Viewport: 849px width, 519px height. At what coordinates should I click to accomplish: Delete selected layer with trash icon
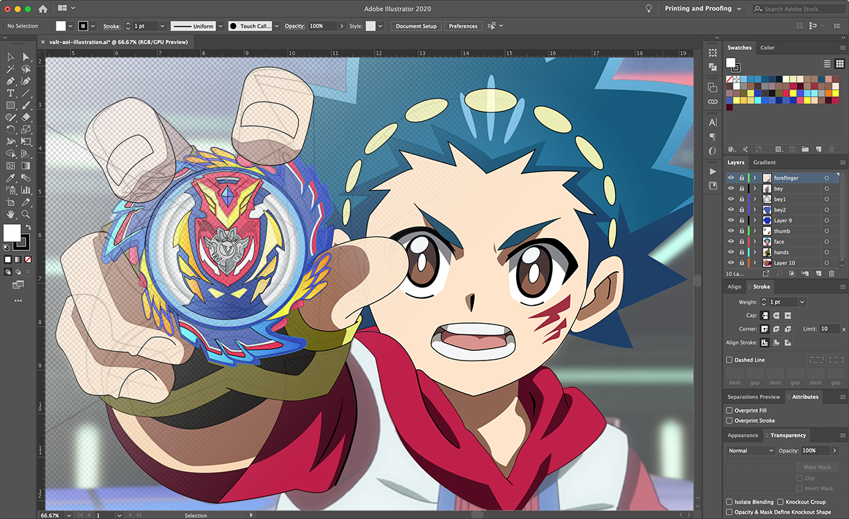pos(831,274)
